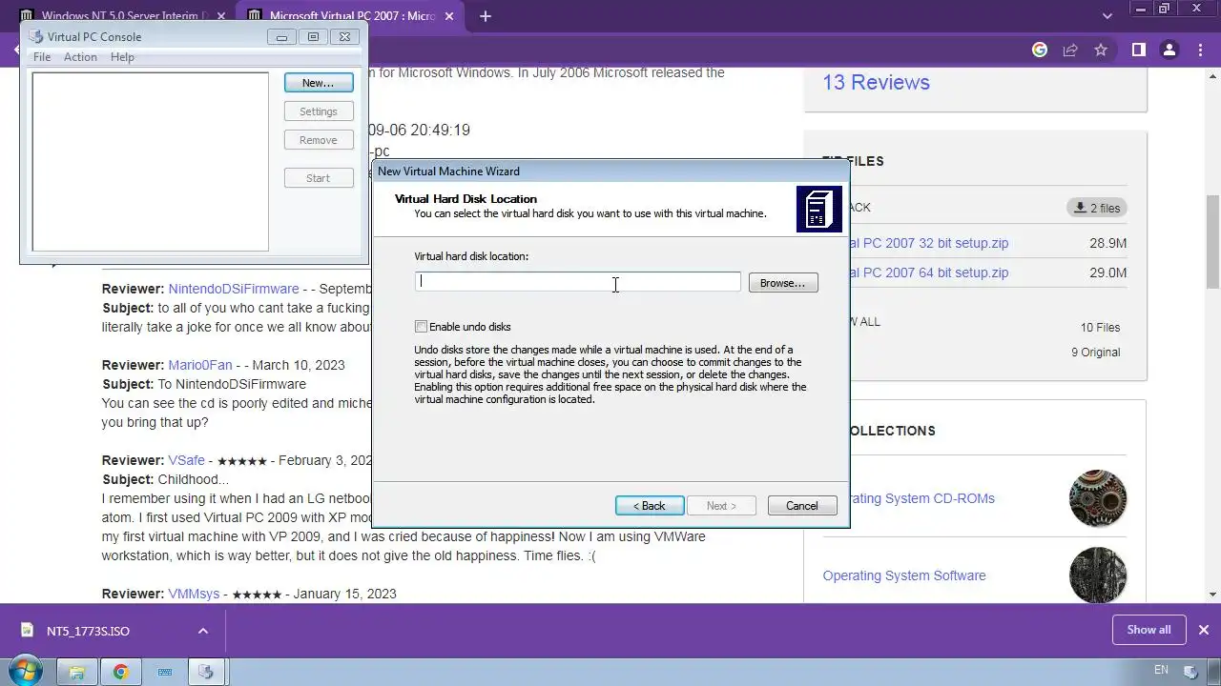Open the EN language selector in taskbar
The height and width of the screenshot is (686, 1221).
(x=1161, y=671)
